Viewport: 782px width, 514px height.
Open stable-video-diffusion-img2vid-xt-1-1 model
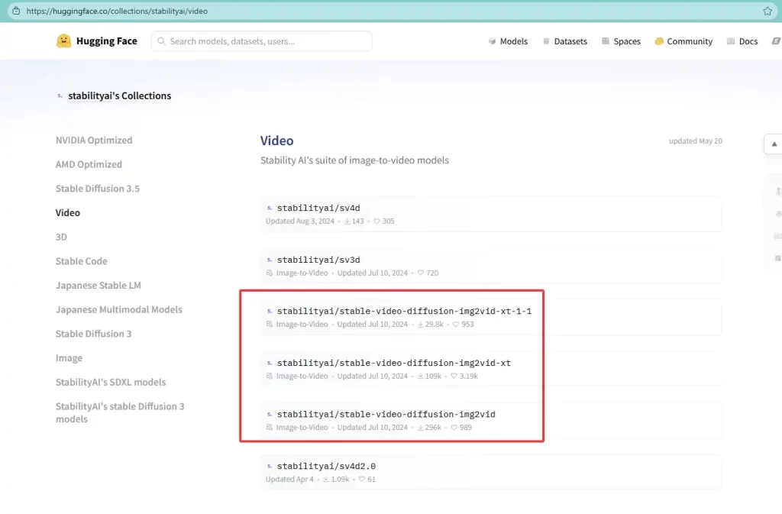(404, 312)
